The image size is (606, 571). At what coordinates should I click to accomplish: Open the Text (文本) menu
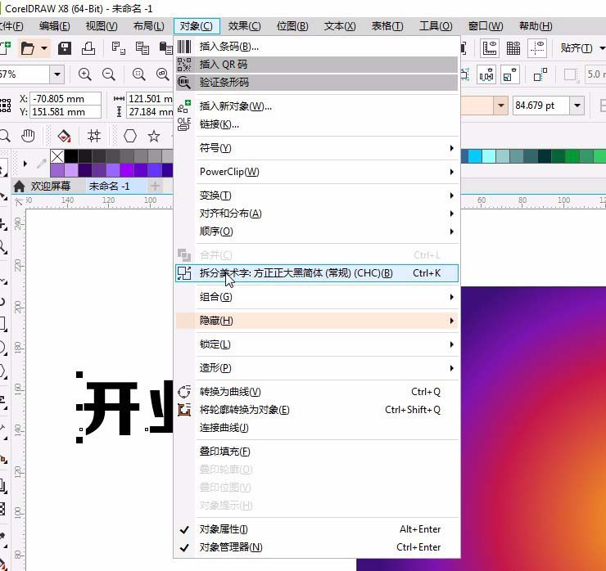point(340,26)
